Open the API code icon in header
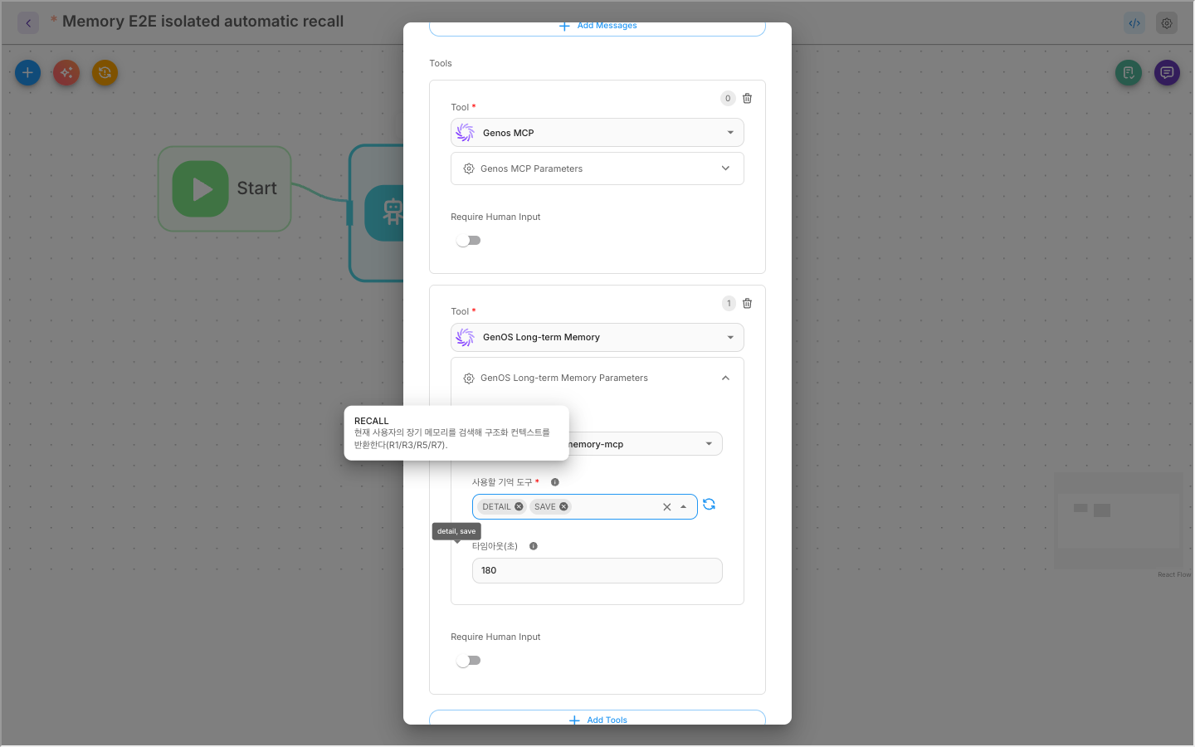Screen dimensions: 1195x747 [x=1134, y=23]
